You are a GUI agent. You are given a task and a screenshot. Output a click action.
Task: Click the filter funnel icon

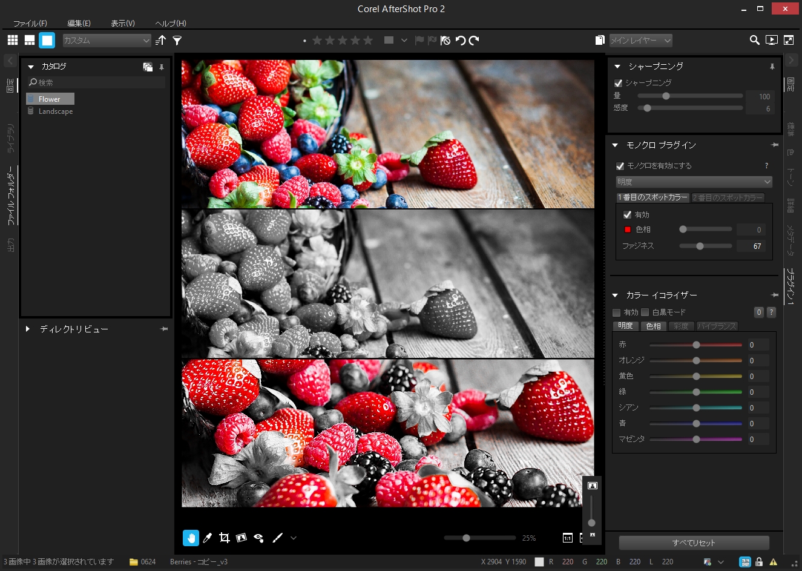pos(177,41)
